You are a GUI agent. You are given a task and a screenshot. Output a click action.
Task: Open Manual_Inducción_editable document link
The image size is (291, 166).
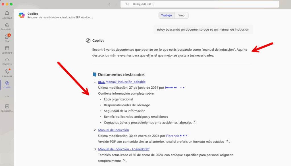tap(125, 82)
